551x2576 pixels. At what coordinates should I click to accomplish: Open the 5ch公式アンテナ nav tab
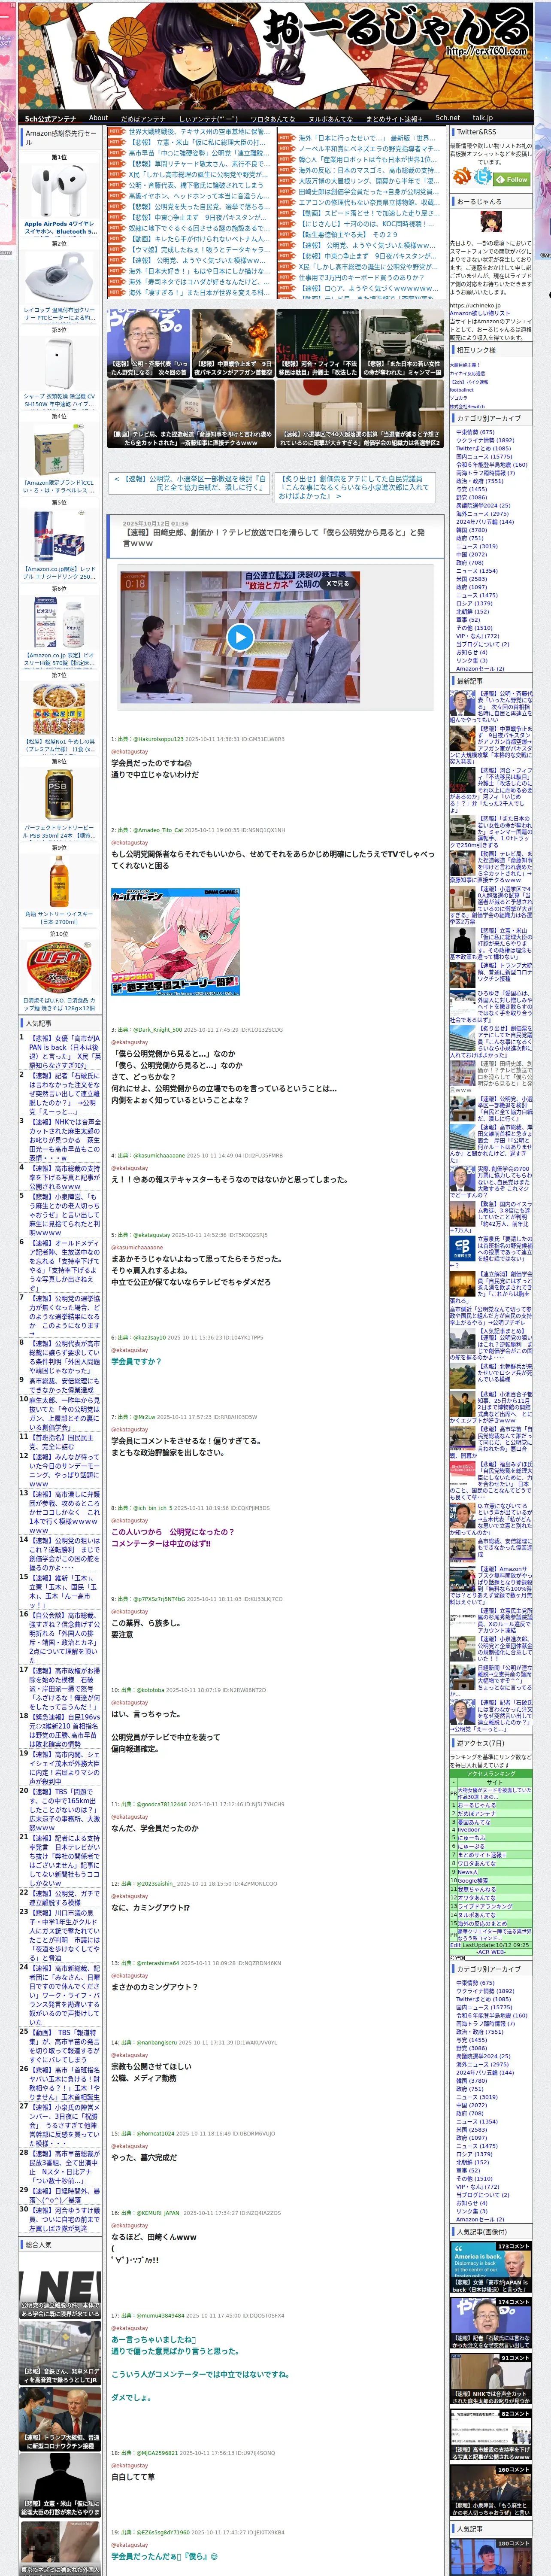pos(50,118)
